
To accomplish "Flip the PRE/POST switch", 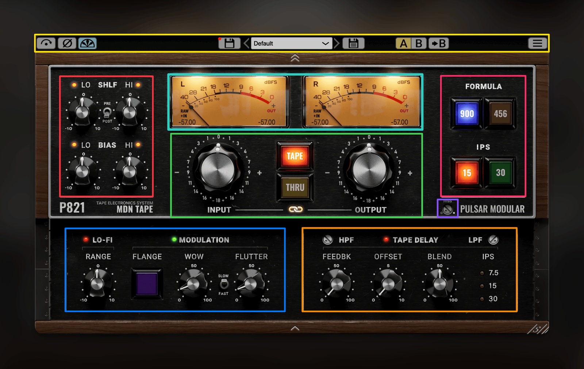I will pos(107,112).
